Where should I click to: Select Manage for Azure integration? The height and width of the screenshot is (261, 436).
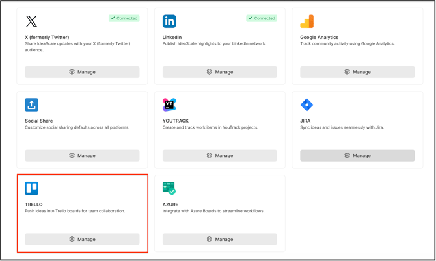click(219, 239)
